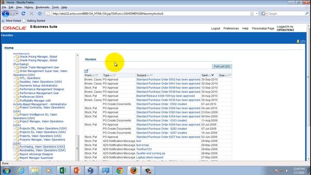Open VirtualBox from the taskbar
Screen dimensions: 311x175
91,171
